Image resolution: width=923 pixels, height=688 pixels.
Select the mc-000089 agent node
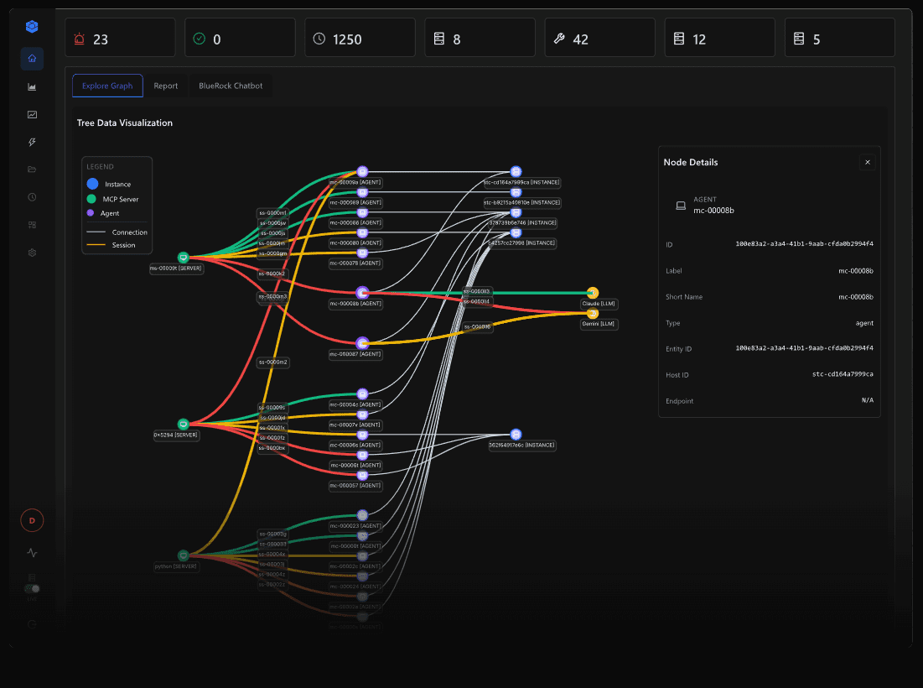[363, 193]
